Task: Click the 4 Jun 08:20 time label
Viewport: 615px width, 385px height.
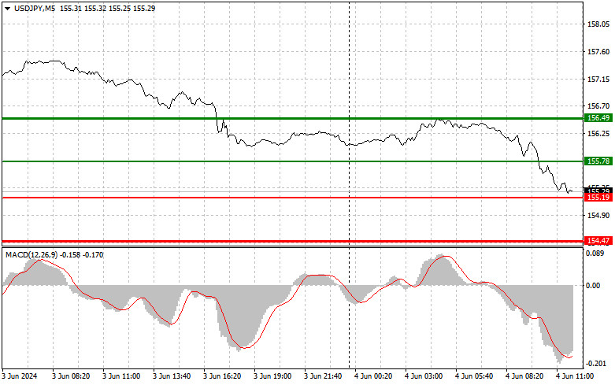Action: (524, 376)
